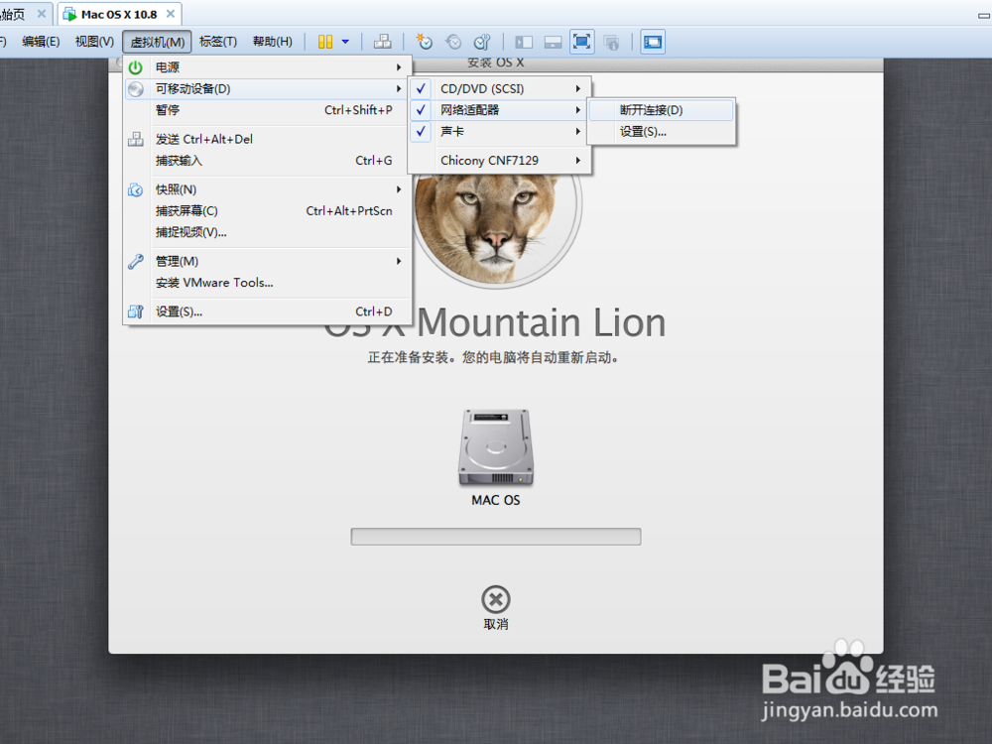Click the unity mode toolbar icon
Screen dimensions: 992x744
point(611,43)
